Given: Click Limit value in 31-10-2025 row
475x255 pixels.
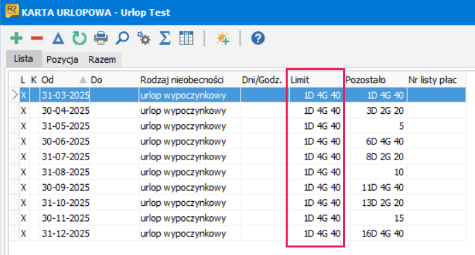Looking at the screenshot, I should [x=322, y=202].
